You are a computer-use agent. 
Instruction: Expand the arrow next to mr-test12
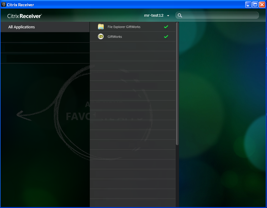click(168, 16)
